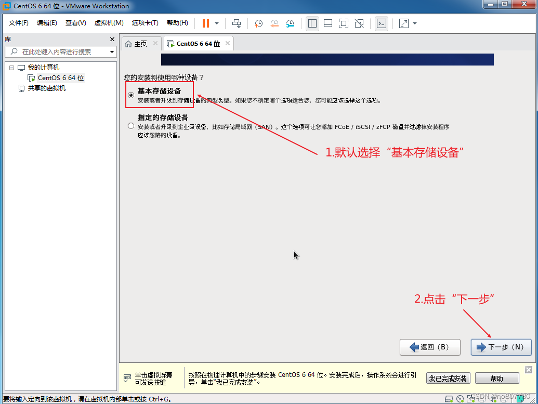Viewport: 538px width, 404px height.
Task: Switch to Unity mode
Action: point(359,23)
